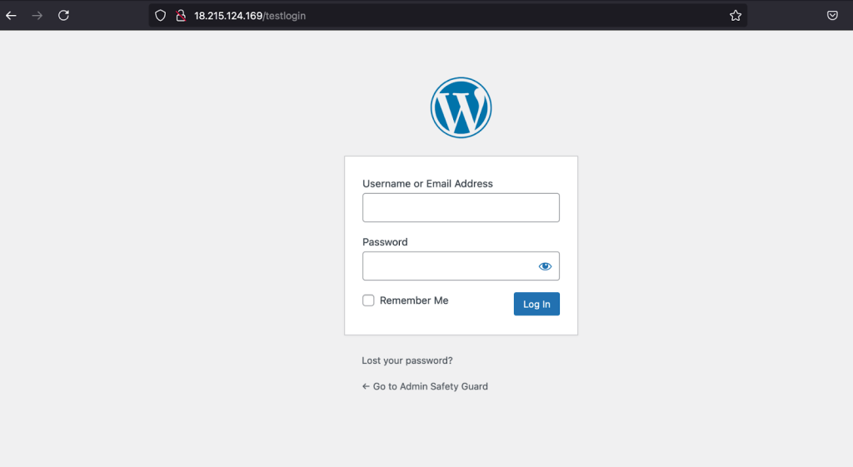This screenshot has height=467, width=853.
Task: Click the URL text 18.215.124.169/testlogin
Action: tap(250, 16)
